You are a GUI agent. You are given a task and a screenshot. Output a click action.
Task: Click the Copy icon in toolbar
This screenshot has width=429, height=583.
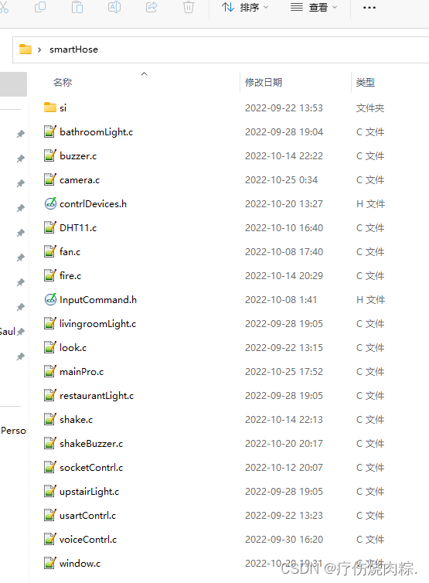point(40,7)
